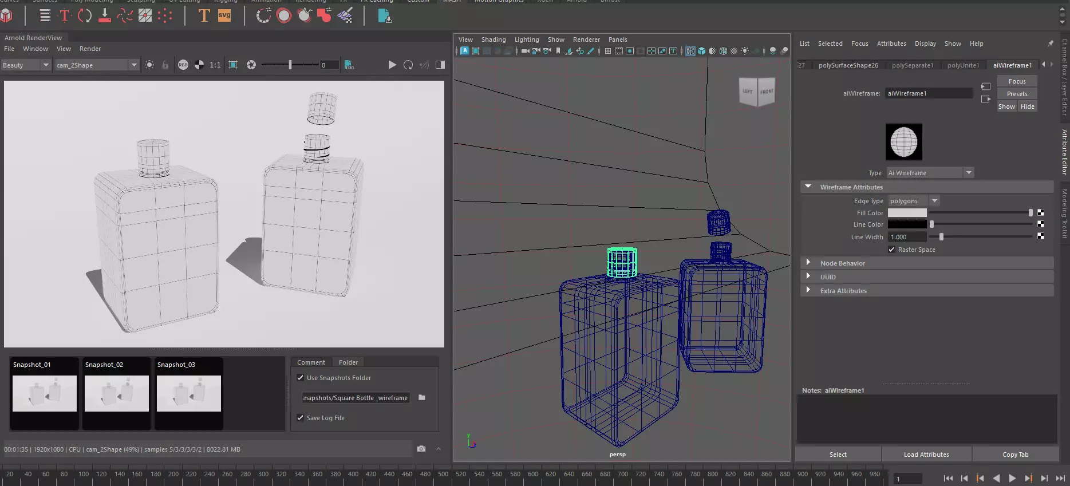The width and height of the screenshot is (1070, 486).
Task: Open the Type Ai Wireframe dropdown
Action: pyautogui.click(x=930, y=173)
